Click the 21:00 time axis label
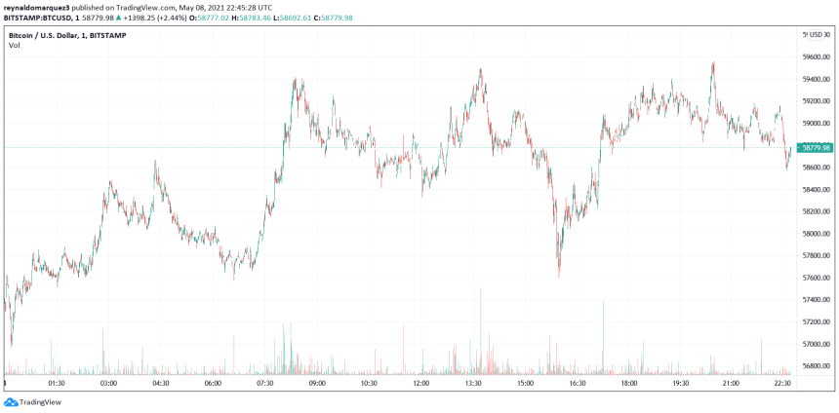The image size is (839, 413). pyautogui.click(x=732, y=383)
